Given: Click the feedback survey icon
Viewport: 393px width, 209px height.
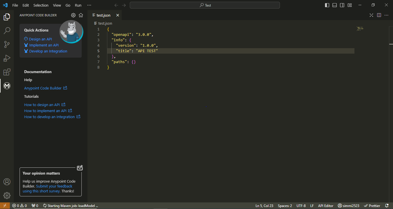Looking at the screenshot, I should pyautogui.click(x=80, y=168).
